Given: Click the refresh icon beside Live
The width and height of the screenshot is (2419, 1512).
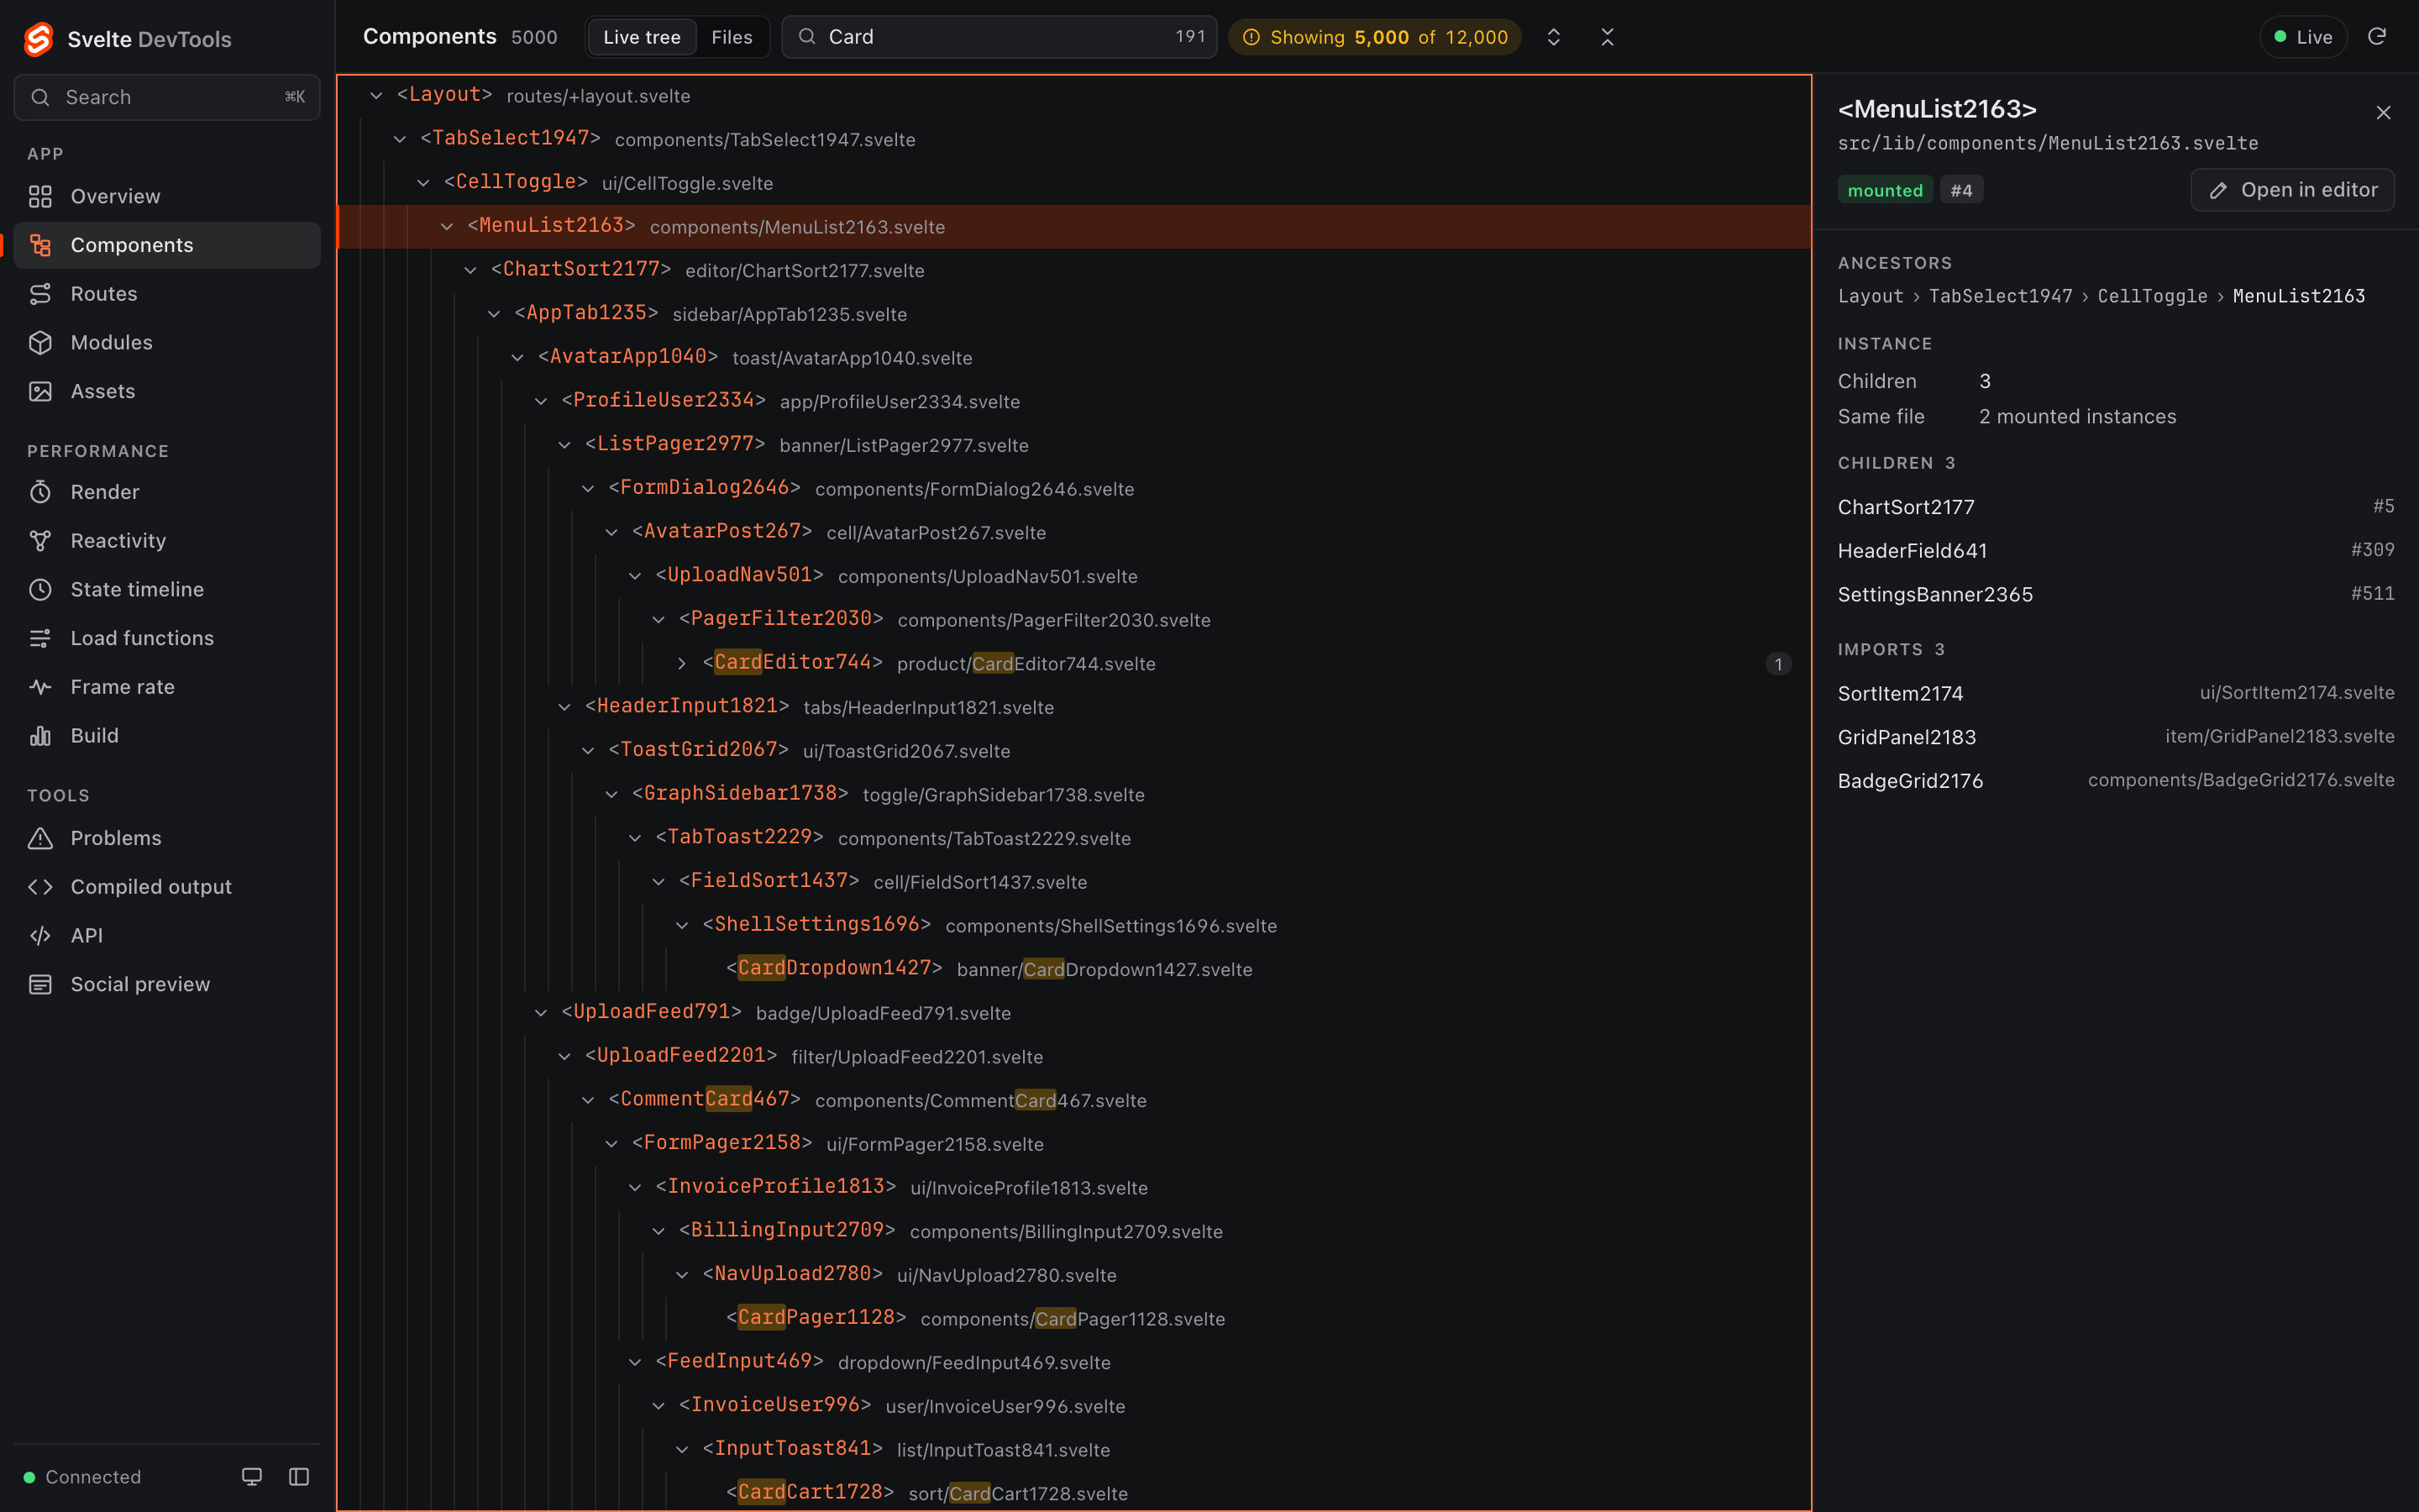Looking at the screenshot, I should tap(2377, 37).
